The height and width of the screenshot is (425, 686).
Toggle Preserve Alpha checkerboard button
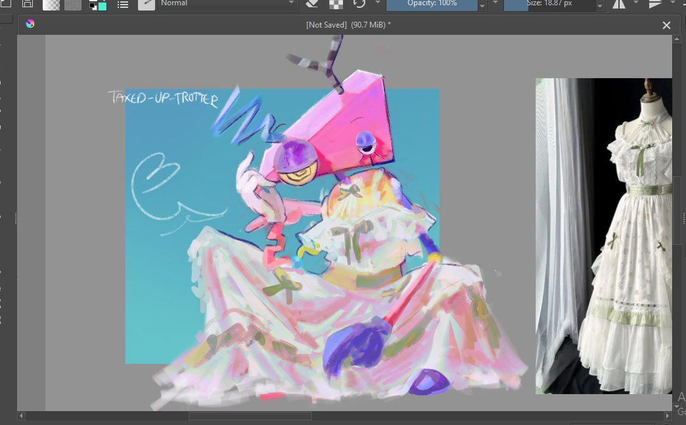point(336,3)
